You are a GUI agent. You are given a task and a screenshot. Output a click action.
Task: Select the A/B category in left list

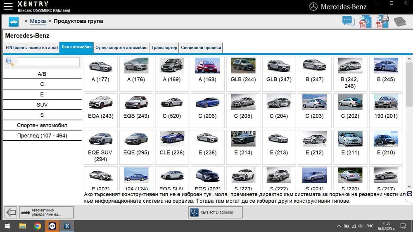[x=42, y=74]
